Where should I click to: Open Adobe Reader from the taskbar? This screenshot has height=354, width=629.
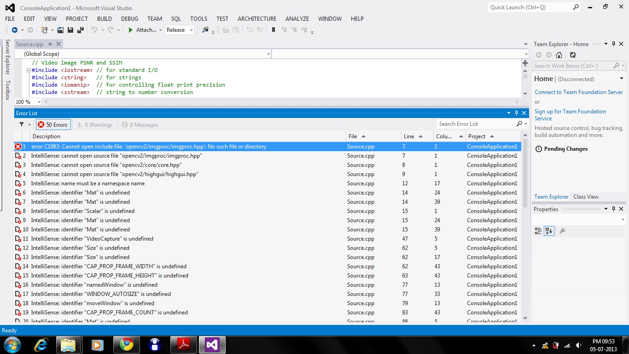(183, 344)
